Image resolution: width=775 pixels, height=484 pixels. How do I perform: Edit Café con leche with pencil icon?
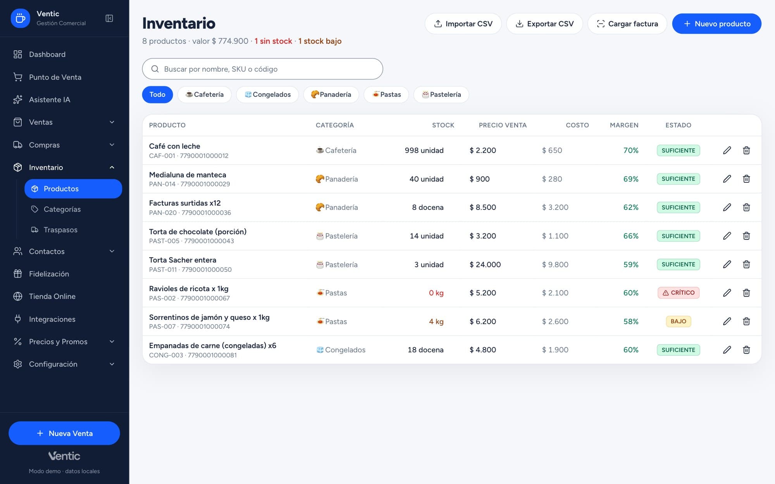[x=727, y=150]
